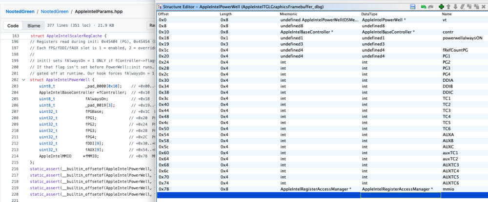Screen dimensions: 488x202
Task: Switch to the Blame tab
Action: (34, 26)
